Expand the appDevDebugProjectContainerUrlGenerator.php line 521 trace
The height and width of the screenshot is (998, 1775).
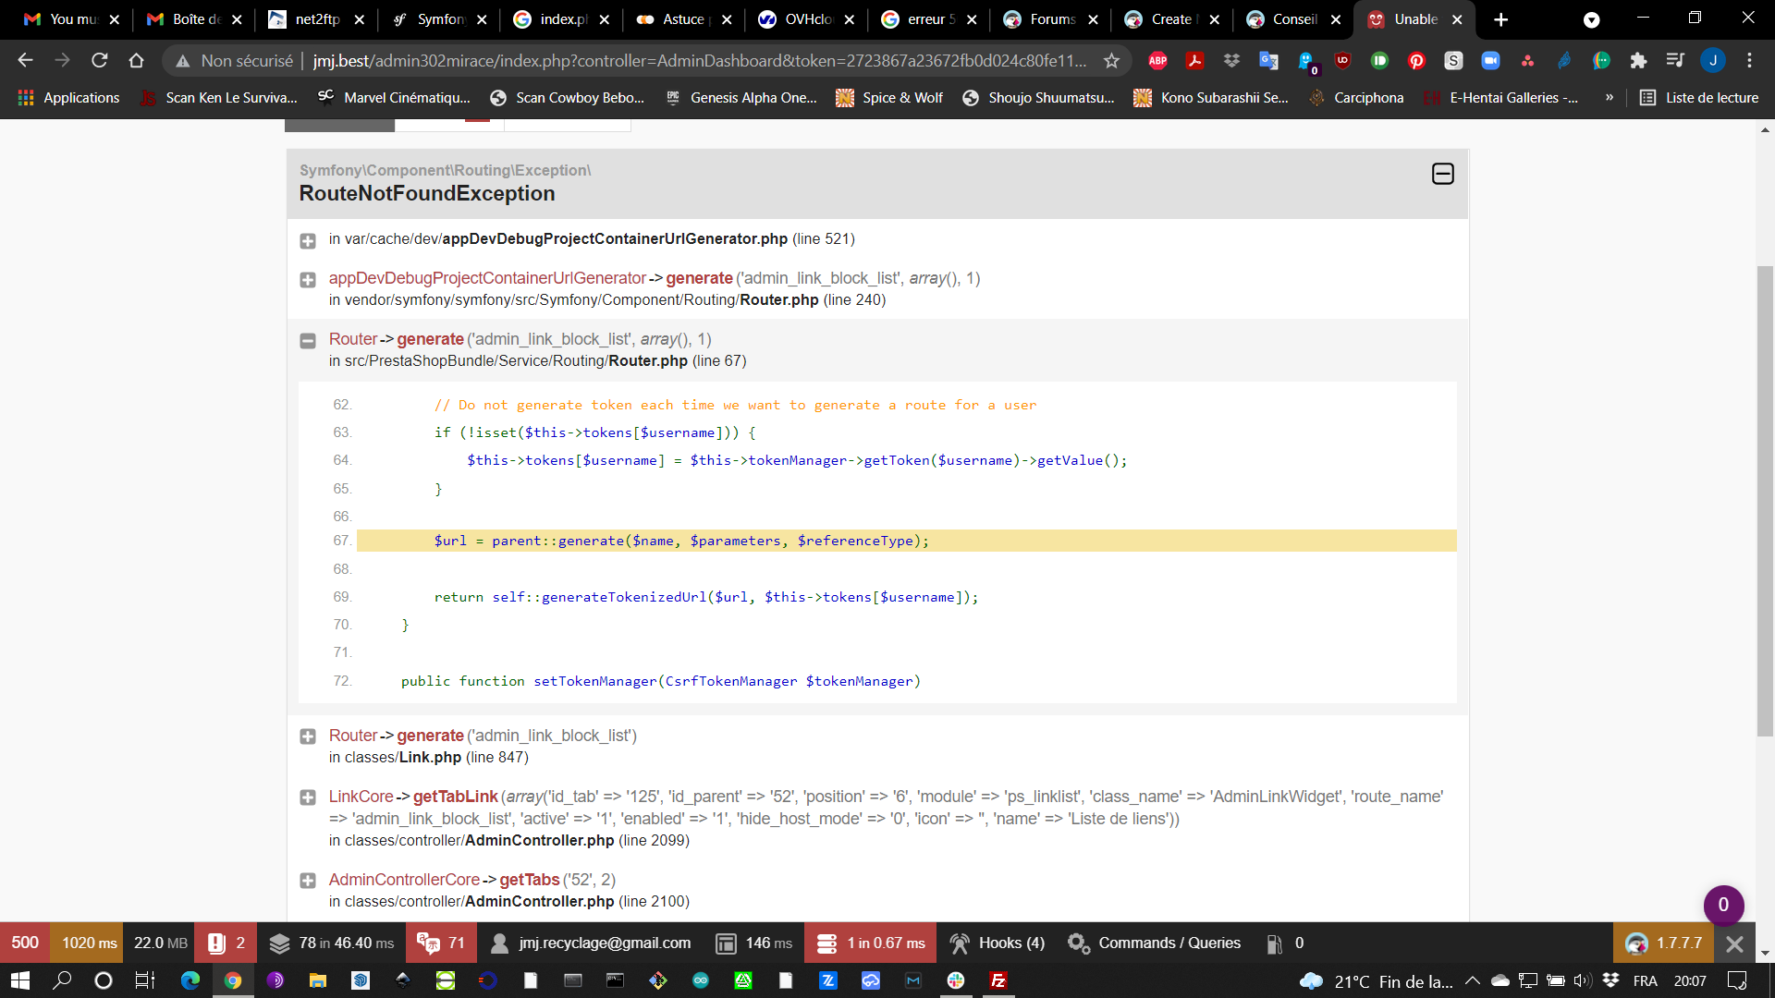[x=308, y=240]
